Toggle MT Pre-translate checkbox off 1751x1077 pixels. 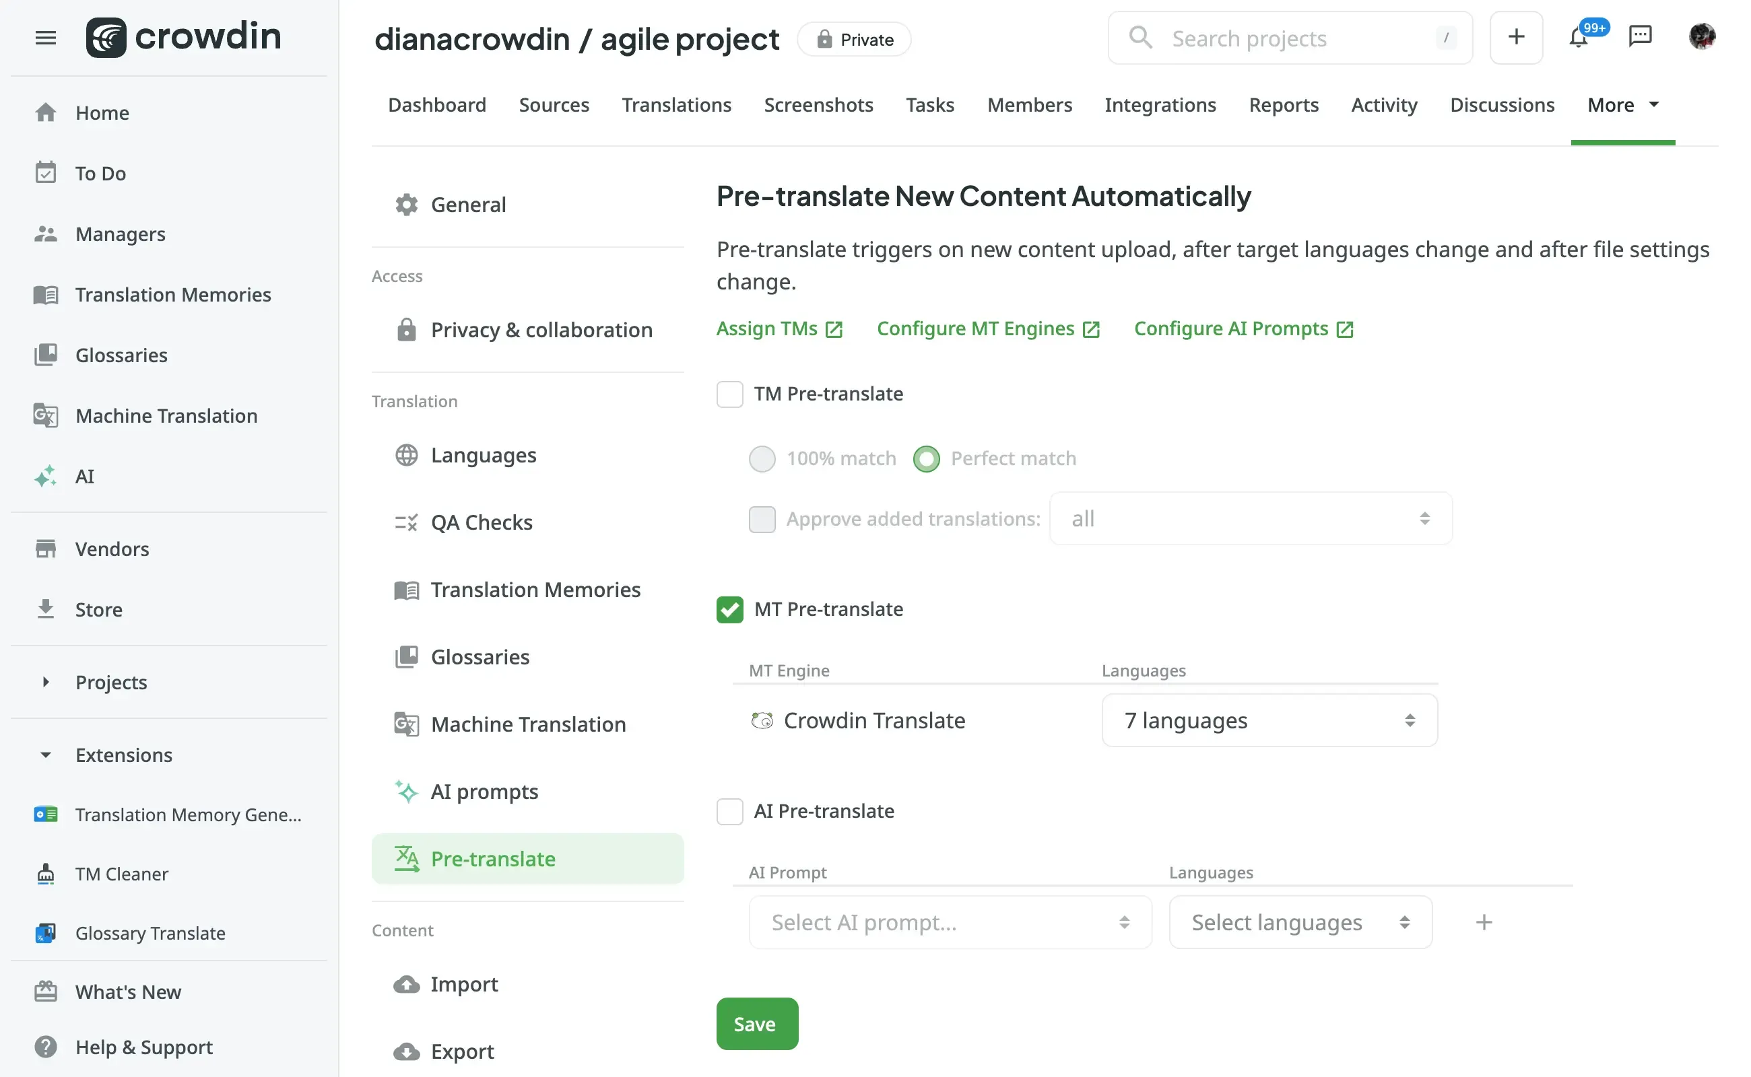click(x=729, y=610)
